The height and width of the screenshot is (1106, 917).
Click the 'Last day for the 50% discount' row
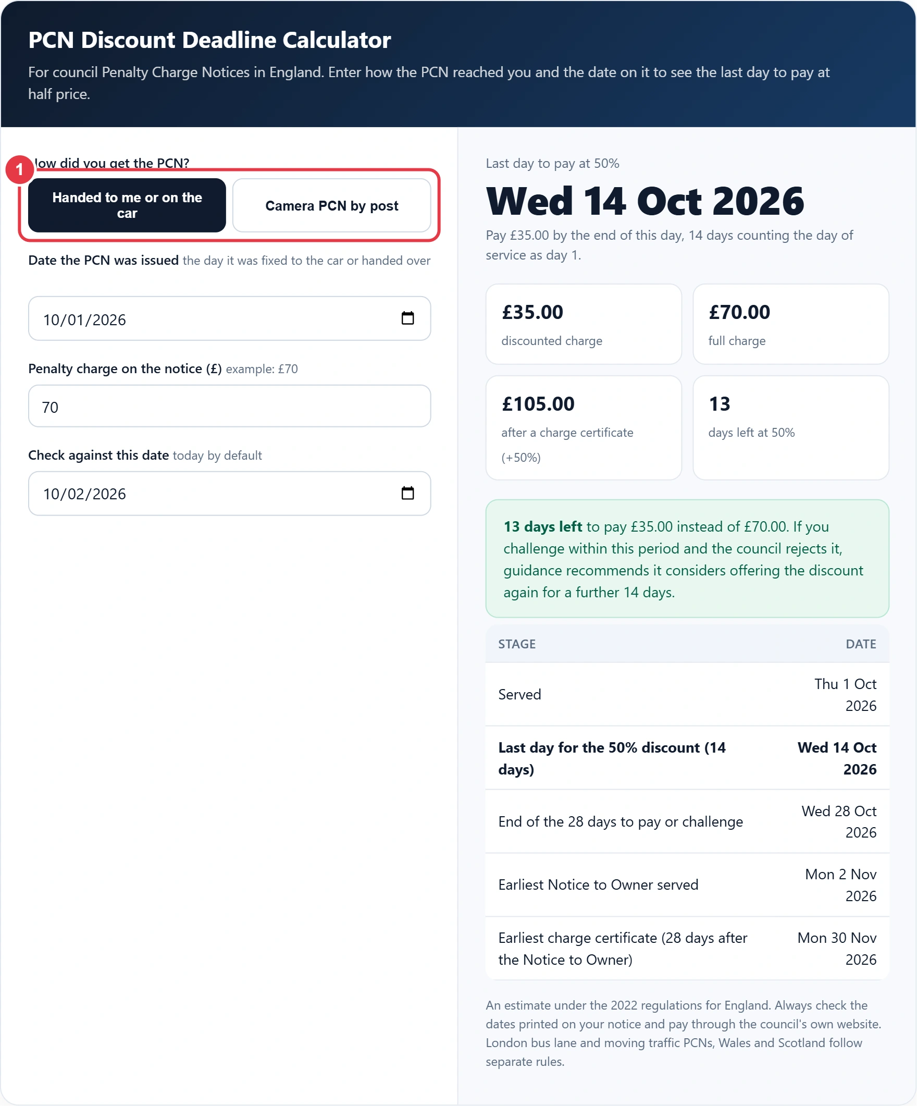pyautogui.click(x=687, y=758)
